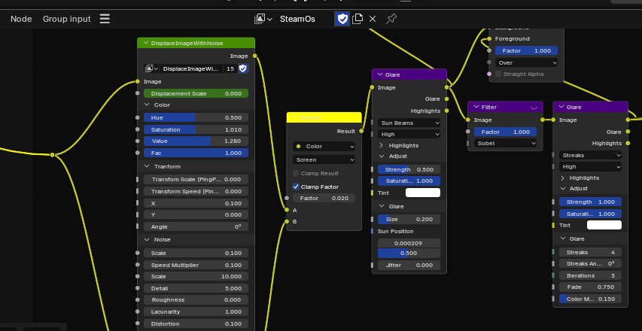Image resolution: width=642 pixels, height=331 pixels.
Task: Open quality dropdown in Streaks Glare node
Action: (x=590, y=167)
